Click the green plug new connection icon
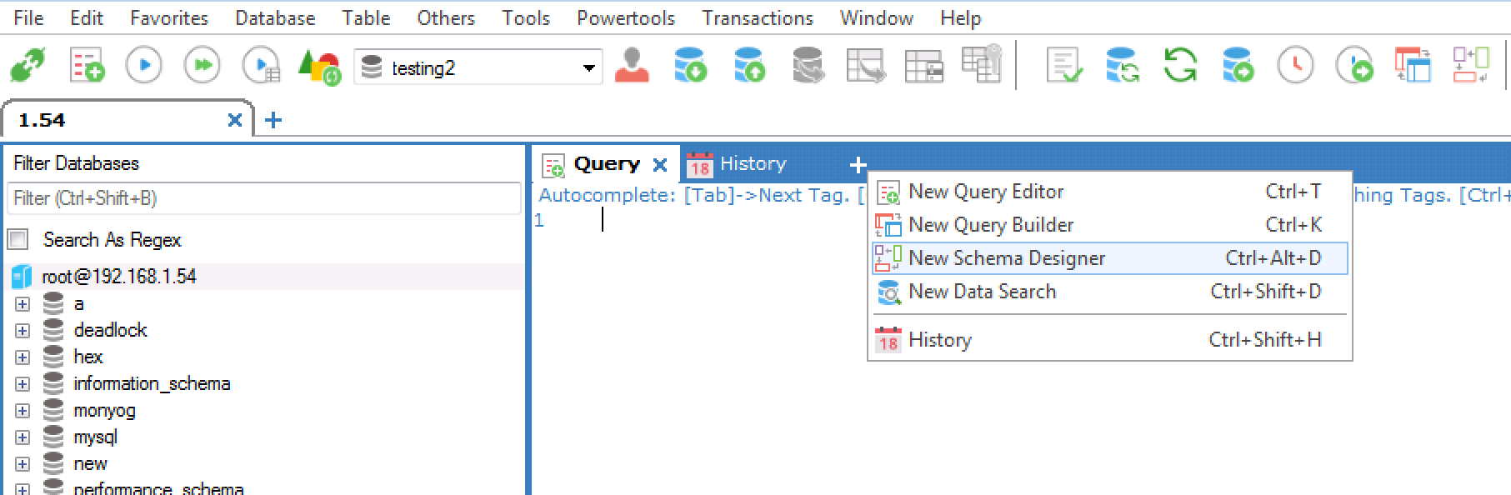The height and width of the screenshot is (495, 1511). [28, 66]
